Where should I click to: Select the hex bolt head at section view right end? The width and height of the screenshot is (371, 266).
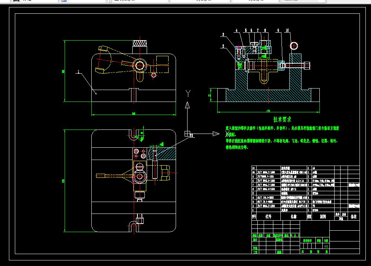pos(306,65)
